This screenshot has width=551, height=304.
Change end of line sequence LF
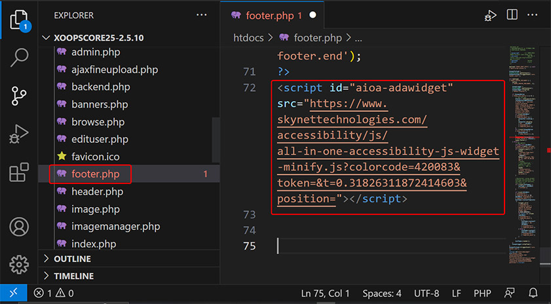pyautogui.click(x=456, y=293)
